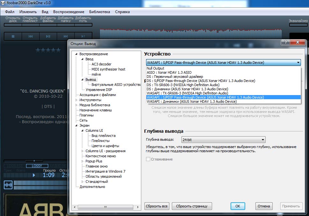
Task: Select DS : Первичный звуковой драйвер
Action: click(224, 77)
